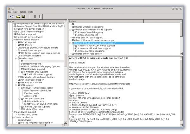This screenshot has height=134, width=190.
Task: Click the undo/back arrow toolbar icon
Action: (12, 16)
